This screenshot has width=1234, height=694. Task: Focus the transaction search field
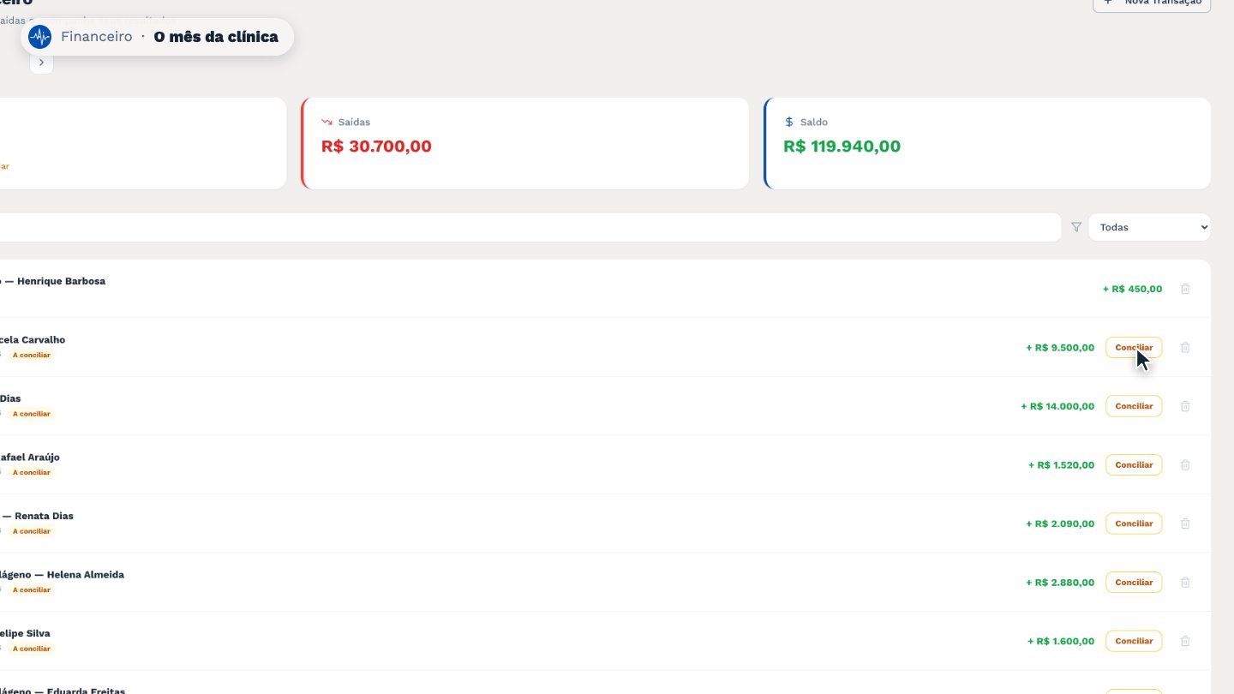coord(530,227)
